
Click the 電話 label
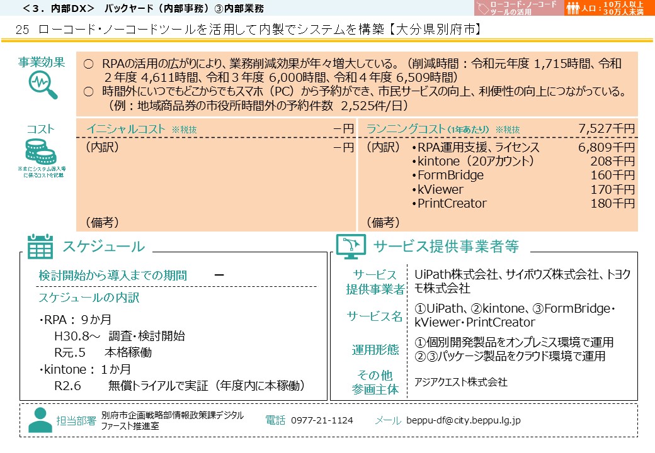tap(275, 420)
